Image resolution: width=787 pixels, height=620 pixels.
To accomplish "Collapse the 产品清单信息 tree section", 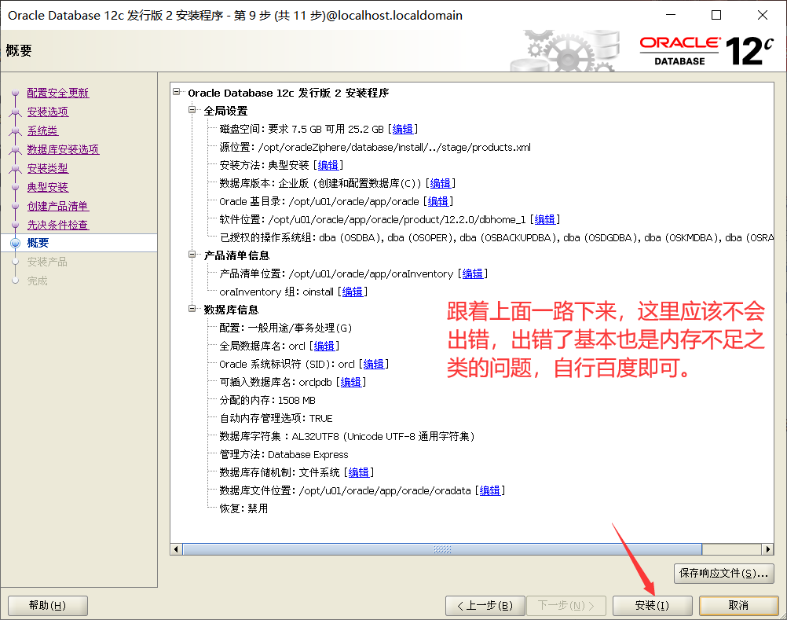I will tap(192, 255).
